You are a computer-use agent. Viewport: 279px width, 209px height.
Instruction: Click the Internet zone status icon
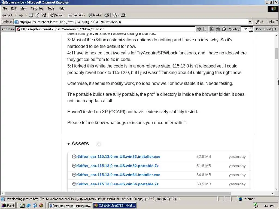pos(241,199)
